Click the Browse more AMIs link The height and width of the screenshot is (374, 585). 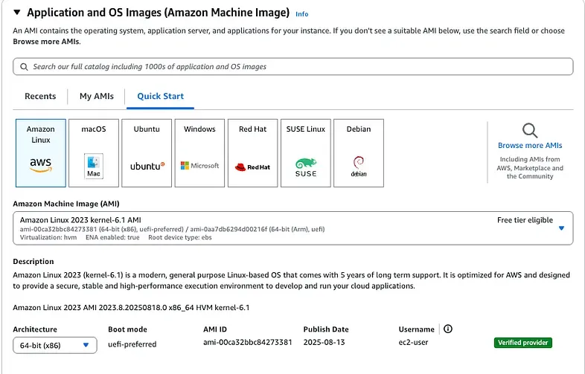pyautogui.click(x=530, y=146)
